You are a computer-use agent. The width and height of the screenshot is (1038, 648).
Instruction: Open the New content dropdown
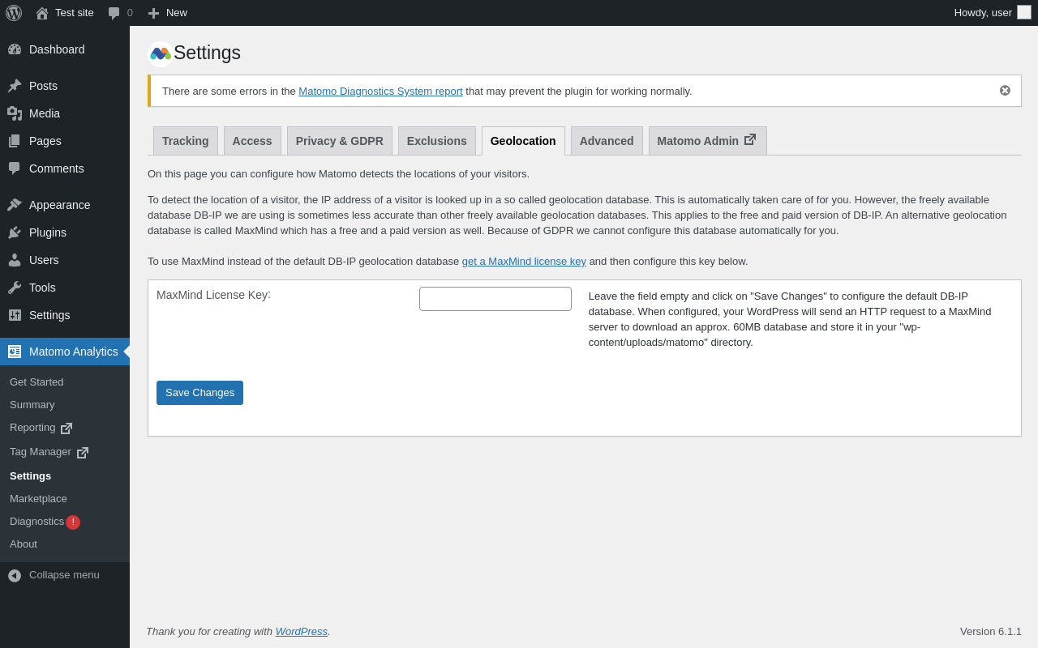pyautogui.click(x=167, y=13)
